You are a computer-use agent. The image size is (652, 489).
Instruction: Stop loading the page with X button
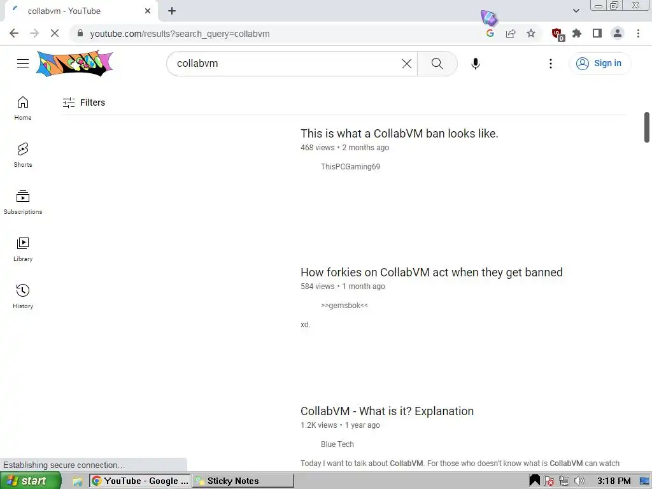[x=55, y=33]
